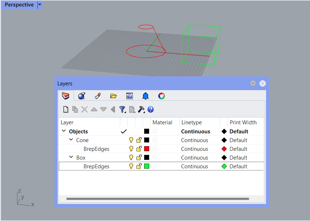The width and height of the screenshot is (310, 221).
Task: Click the Layers panel horizontal scrollbar
Action: click(x=158, y=199)
